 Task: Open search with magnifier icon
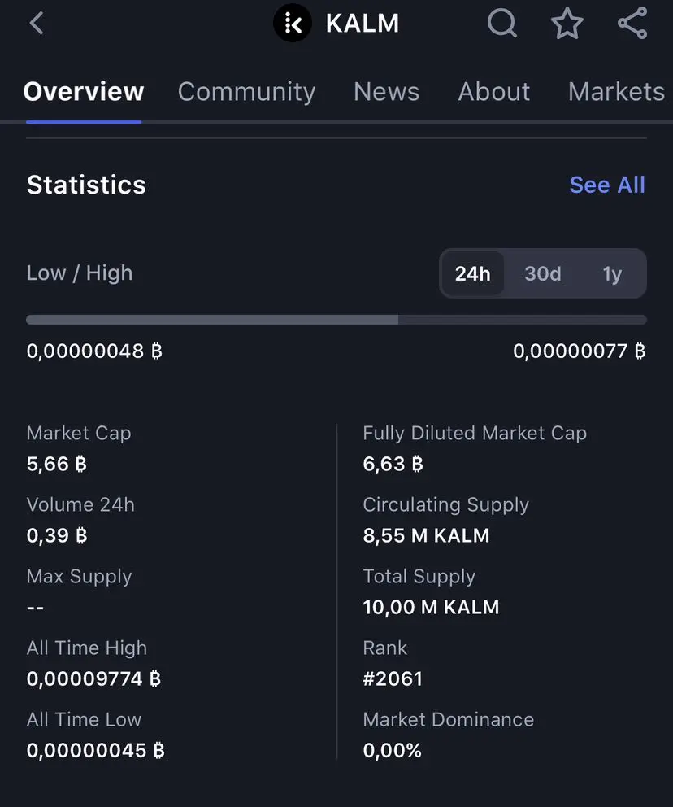pos(501,24)
